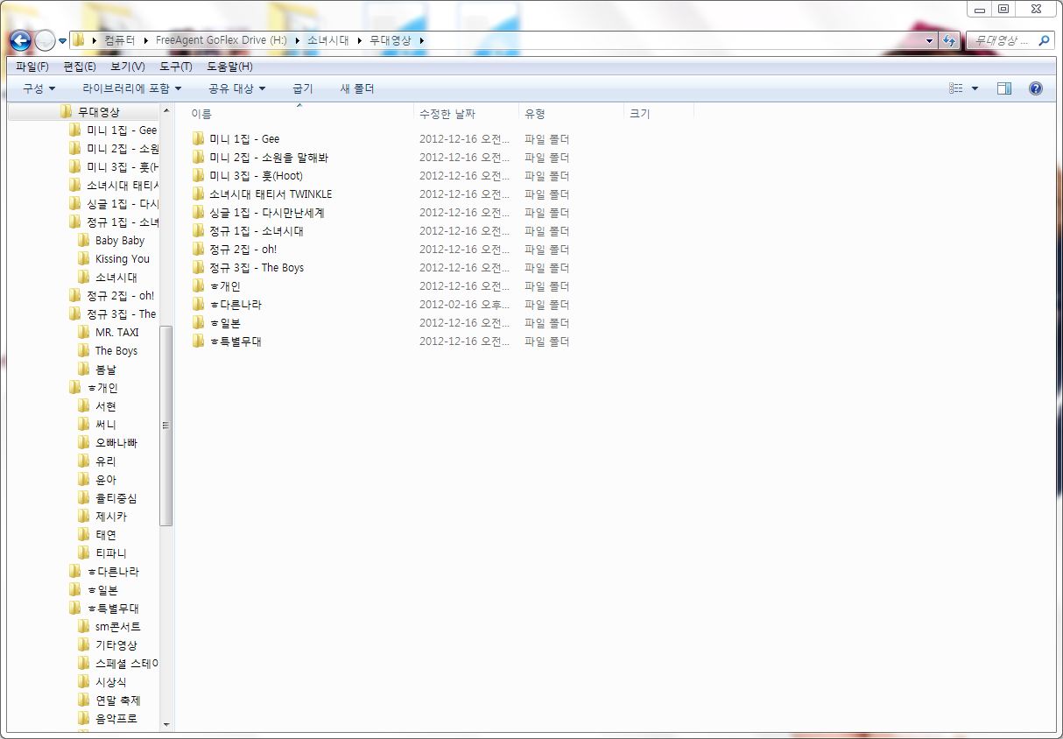Toggle the preview pane icon
The image size is (1063, 739).
point(1004,88)
